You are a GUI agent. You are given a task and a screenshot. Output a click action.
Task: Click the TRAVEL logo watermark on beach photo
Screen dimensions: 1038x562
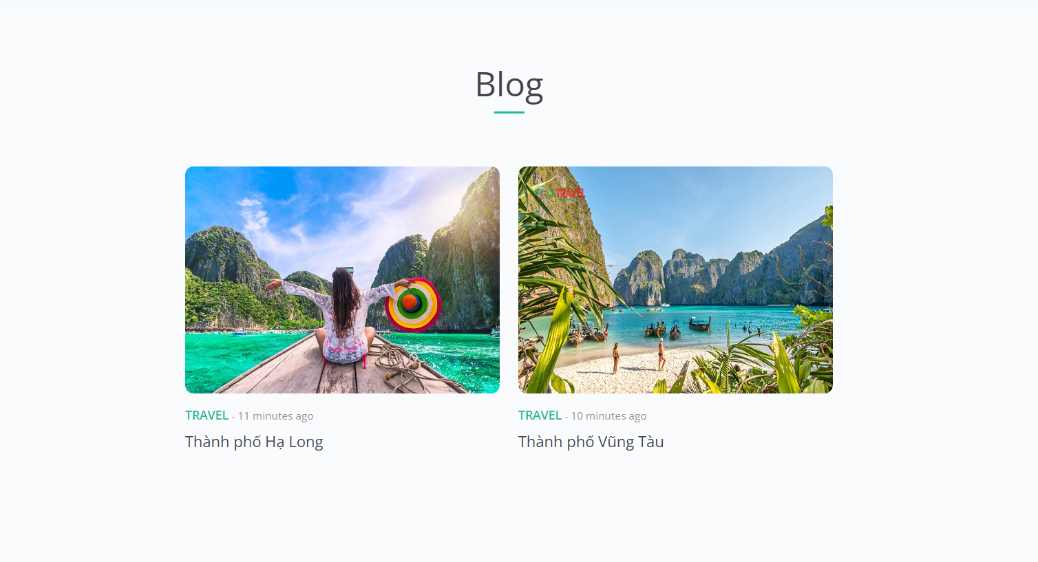[x=561, y=193]
